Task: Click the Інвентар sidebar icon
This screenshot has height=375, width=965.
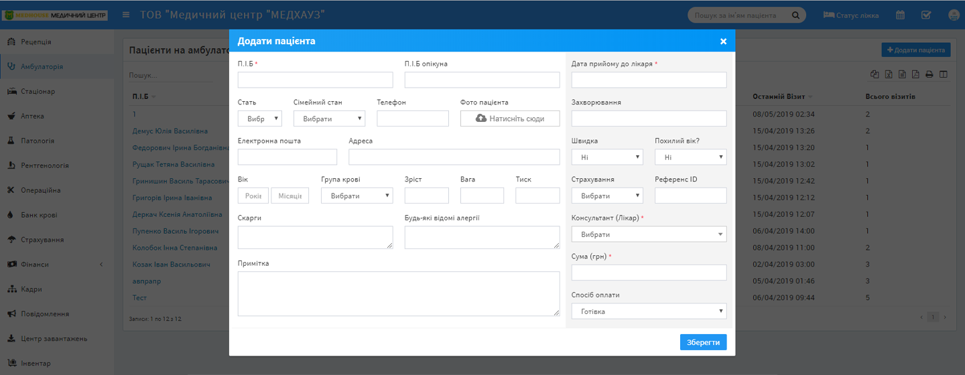Action: point(11,364)
